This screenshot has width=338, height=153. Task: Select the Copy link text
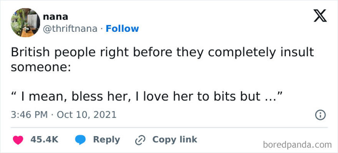[175, 140]
